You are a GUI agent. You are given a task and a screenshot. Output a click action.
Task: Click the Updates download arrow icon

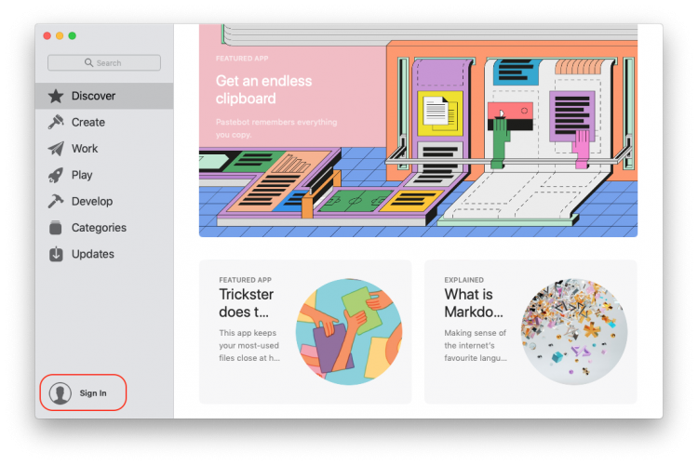point(56,254)
